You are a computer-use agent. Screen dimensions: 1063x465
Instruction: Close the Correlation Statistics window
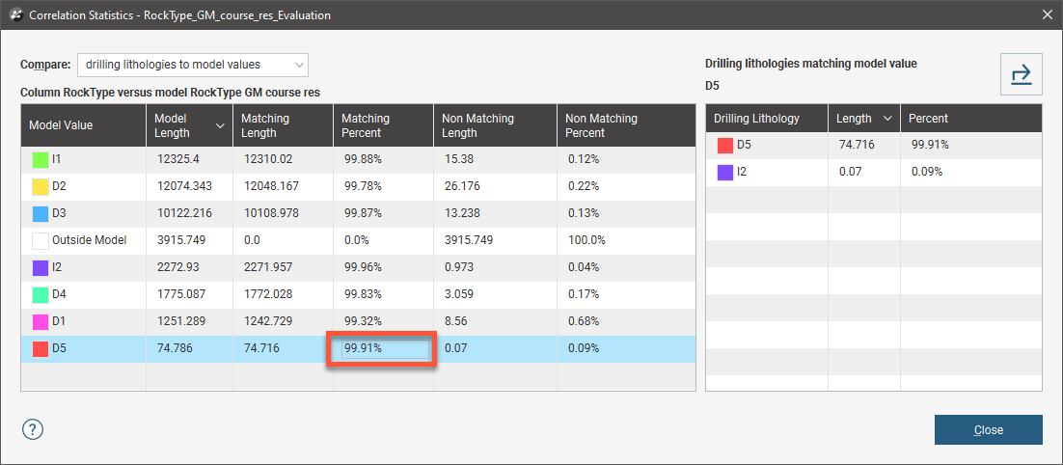[x=1048, y=14]
